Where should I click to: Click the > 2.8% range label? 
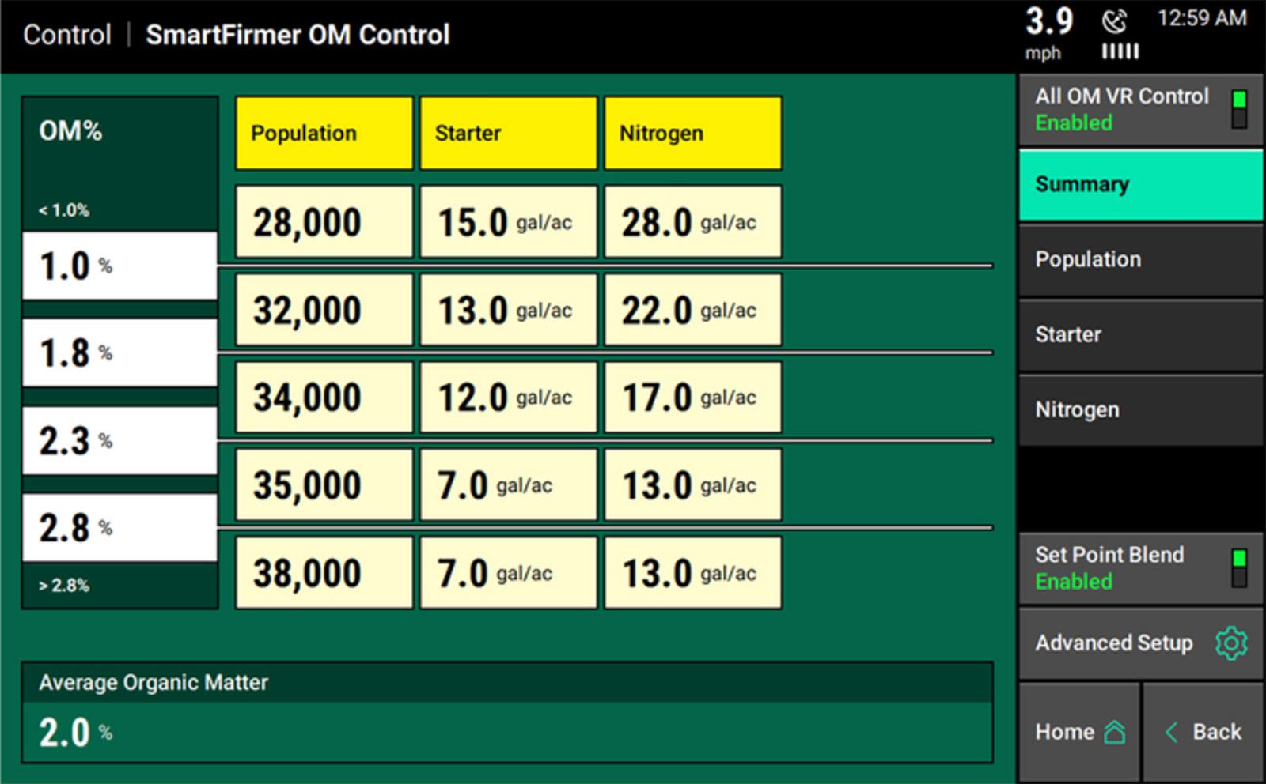coord(64,586)
